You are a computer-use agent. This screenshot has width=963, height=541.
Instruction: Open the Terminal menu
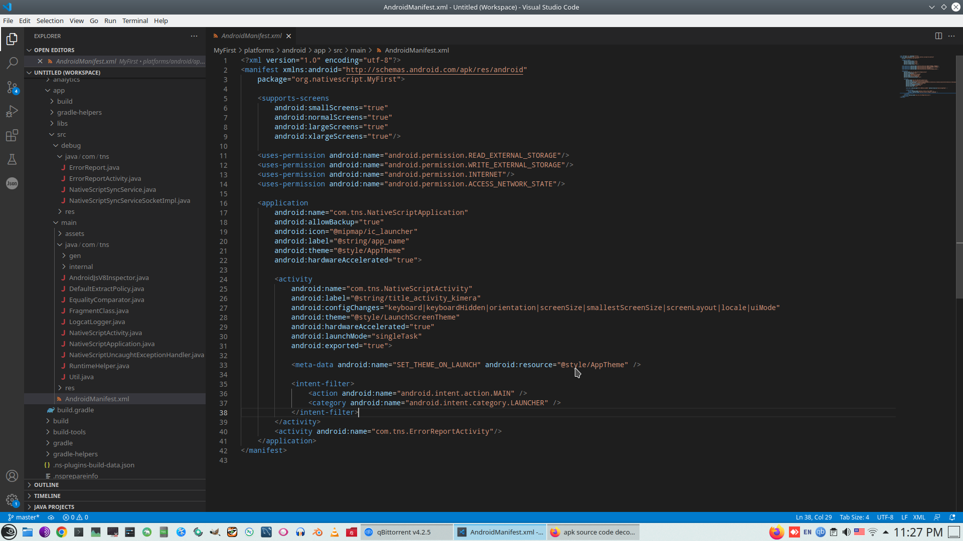coord(135,21)
